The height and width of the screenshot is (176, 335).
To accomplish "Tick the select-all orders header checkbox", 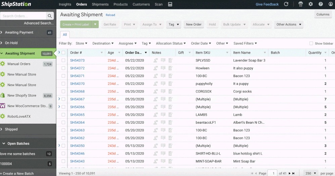I will pyautogui.click(x=63, y=53).
